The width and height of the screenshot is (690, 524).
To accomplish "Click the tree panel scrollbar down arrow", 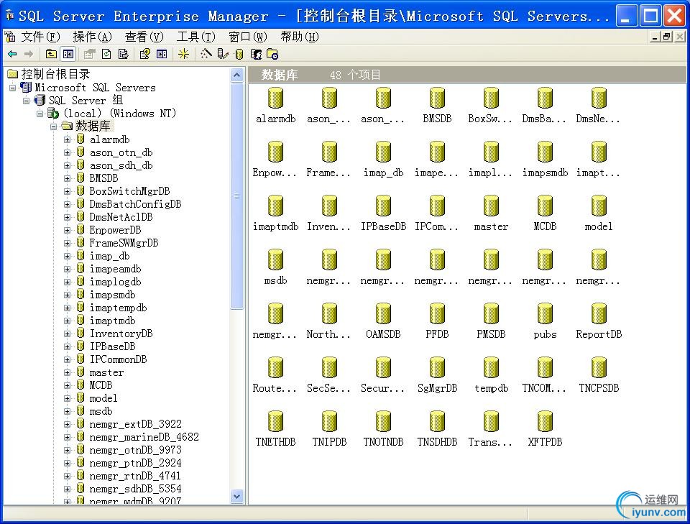I will click(x=237, y=496).
